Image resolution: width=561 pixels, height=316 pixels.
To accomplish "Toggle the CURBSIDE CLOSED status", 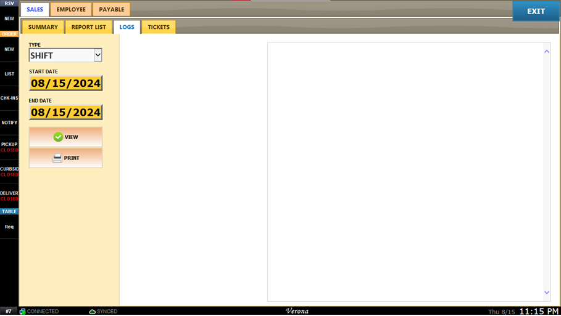I will coord(9,172).
